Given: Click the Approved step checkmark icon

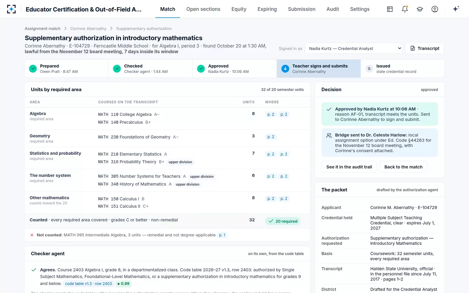Looking at the screenshot, I should pos(201,69).
